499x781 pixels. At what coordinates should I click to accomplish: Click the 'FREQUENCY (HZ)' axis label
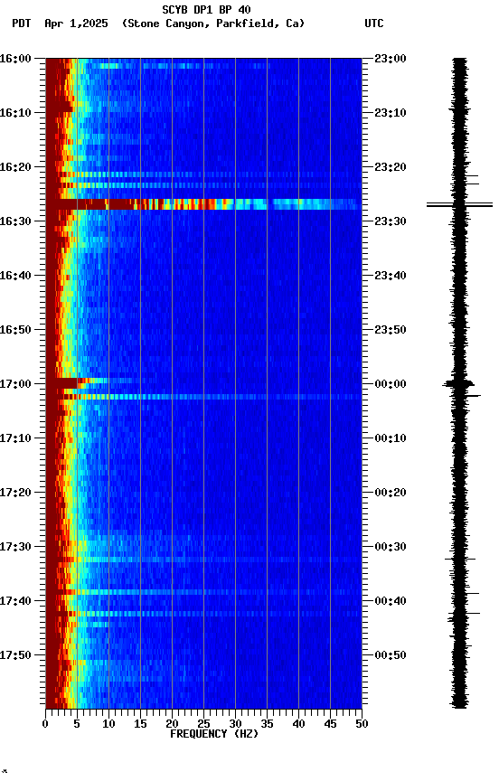[214, 734]
